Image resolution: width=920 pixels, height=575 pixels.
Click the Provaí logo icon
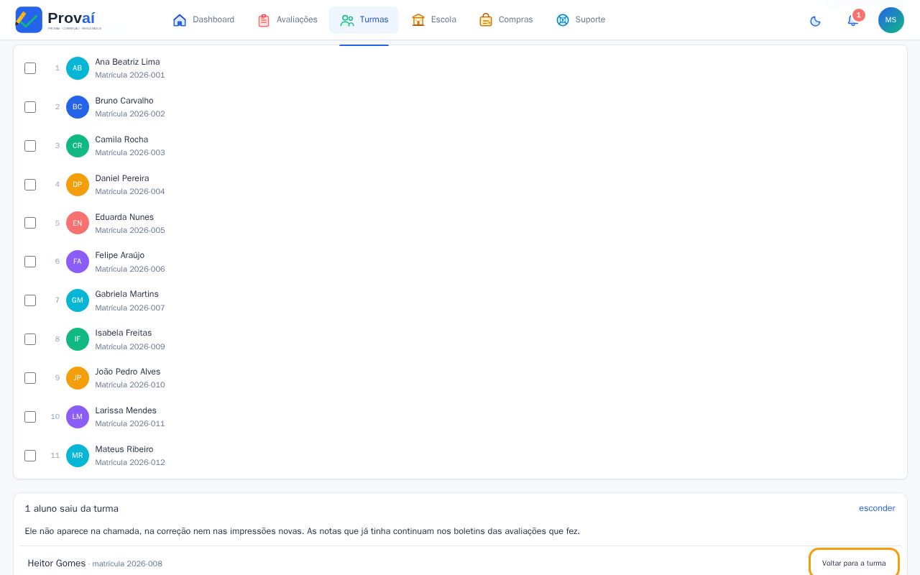click(29, 19)
